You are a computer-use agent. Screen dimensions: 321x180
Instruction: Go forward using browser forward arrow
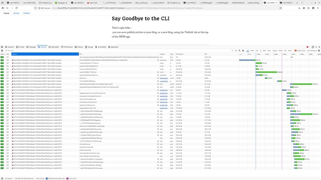[x=12, y=8]
